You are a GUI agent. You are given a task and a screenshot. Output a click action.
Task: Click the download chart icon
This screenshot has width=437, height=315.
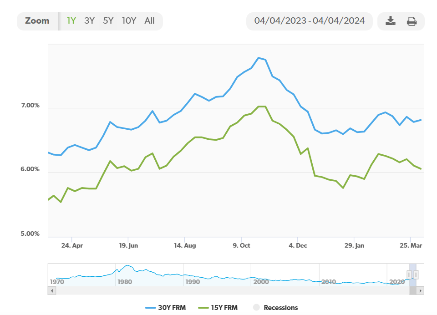point(390,21)
